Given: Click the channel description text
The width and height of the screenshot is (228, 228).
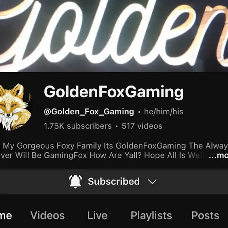Looking at the screenshot, I should pos(114,151).
